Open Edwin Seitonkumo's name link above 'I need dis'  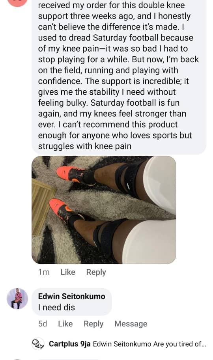click(x=72, y=296)
